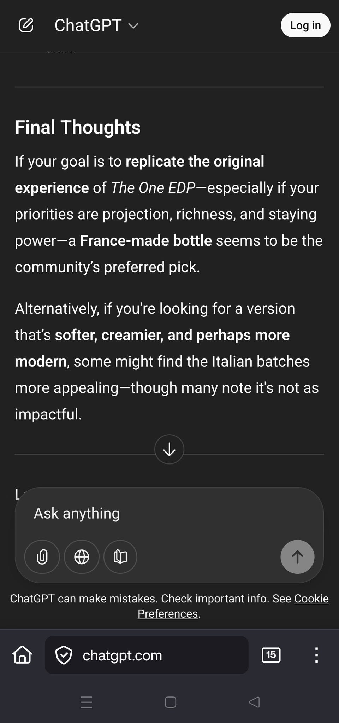Viewport: 339px width, 723px height.
Task: Open the Cookie Preferences link
Action: (311, 599)
